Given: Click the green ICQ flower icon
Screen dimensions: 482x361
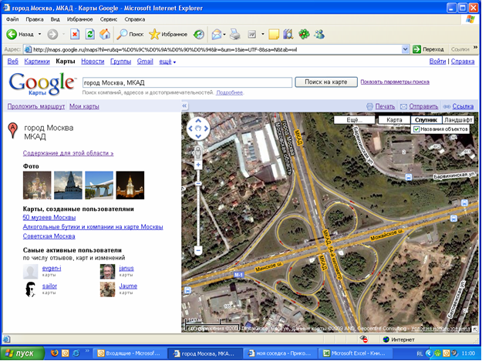Looking at the screenshot, I should pyautogui.click(x=304, y=34).
